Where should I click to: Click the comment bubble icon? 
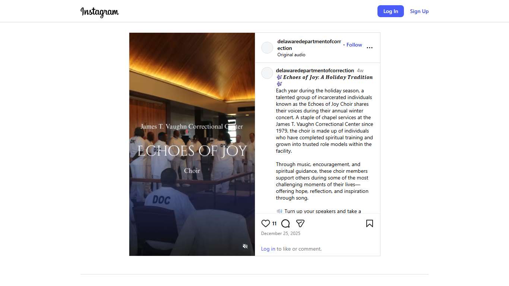[285, 223]
